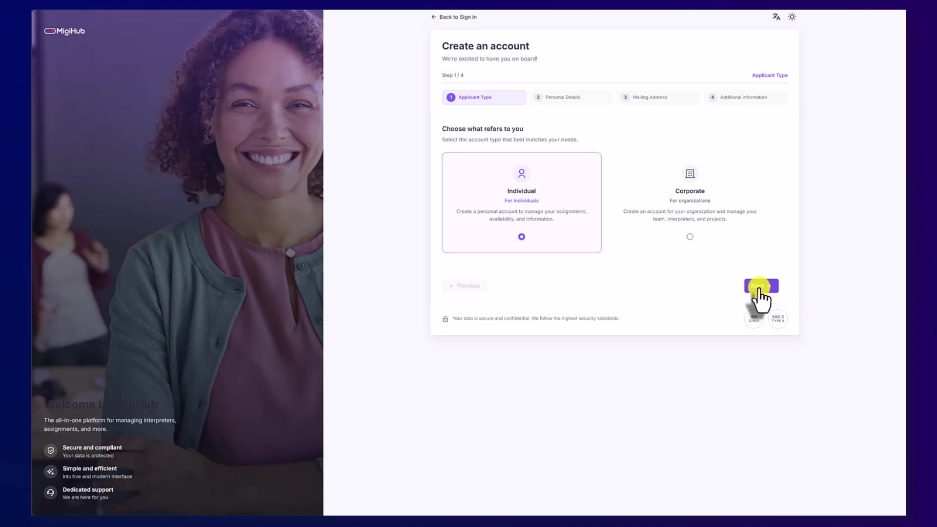937x527 pixels.
Task: Click 'We're excited to have you on board!' text
Action: (489, 59)
